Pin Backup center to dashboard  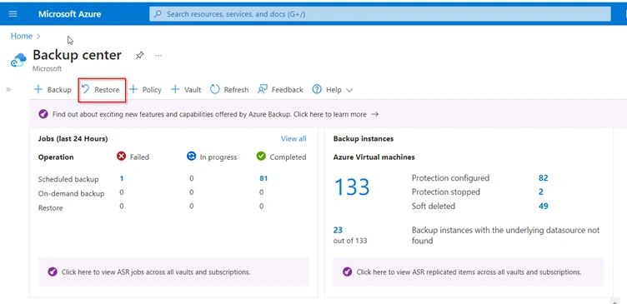pos(139,56)
